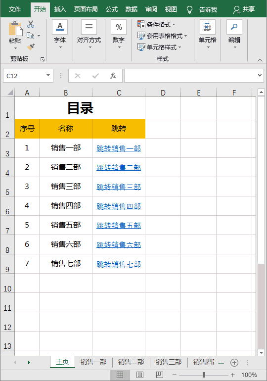Viewport: 267px width, 381px height.
Task: Follow the 跳转销售一部 hyperlink
Action: (x=119, y=148)
